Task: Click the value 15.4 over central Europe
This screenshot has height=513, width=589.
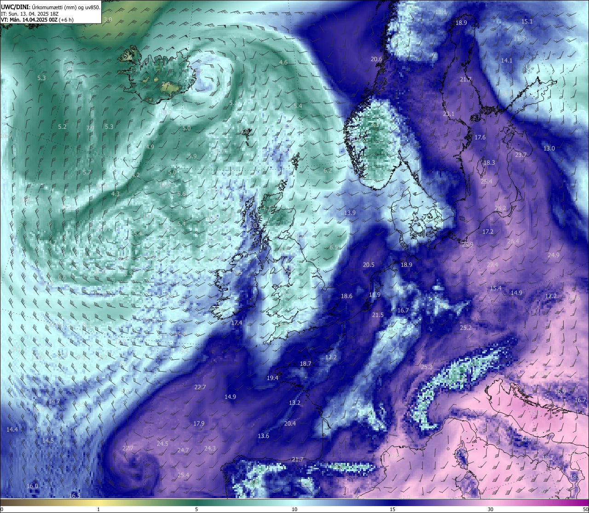Action: pos(496,288)
